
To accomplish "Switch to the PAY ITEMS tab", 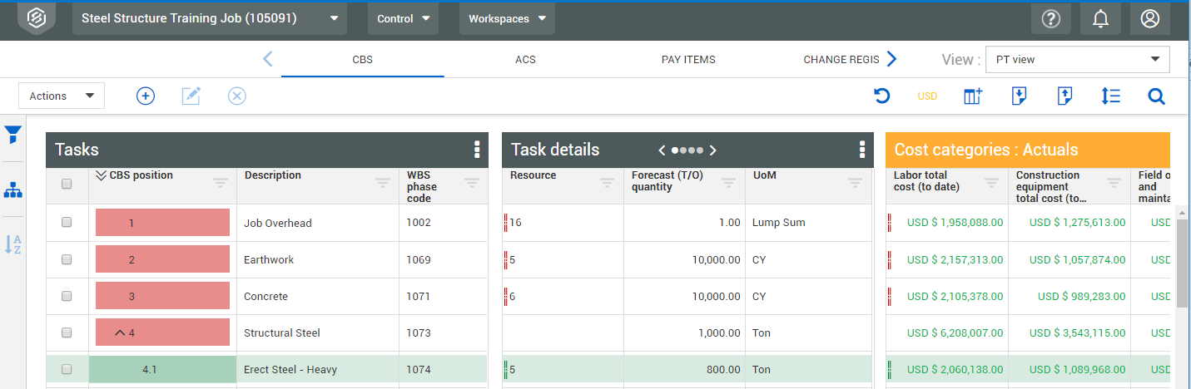I will pyautogui.click(x=688, y=60).
